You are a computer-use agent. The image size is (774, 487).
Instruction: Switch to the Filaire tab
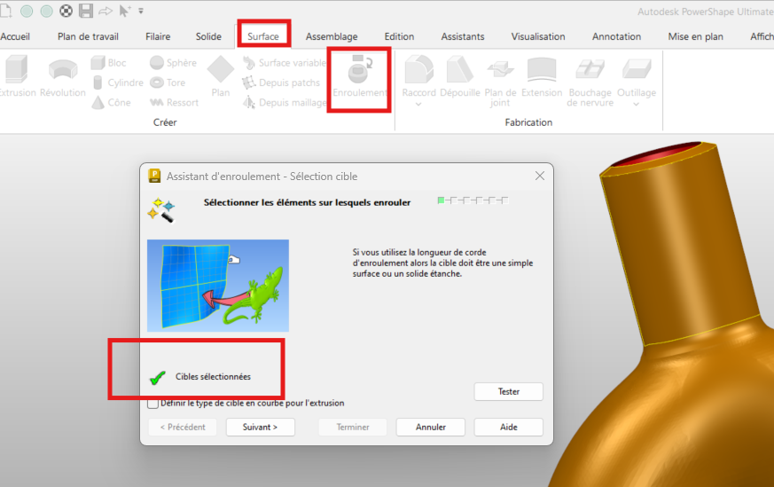158,36
